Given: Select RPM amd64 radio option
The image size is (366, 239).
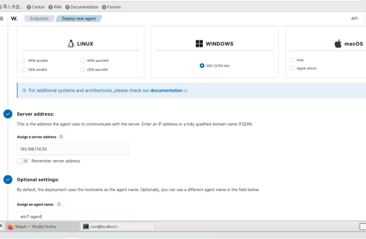Looking at the screenshot, I should click(x=24, y=61).
